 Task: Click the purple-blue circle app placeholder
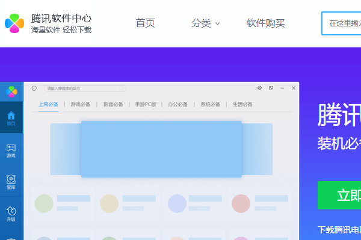tap(177, 203)
